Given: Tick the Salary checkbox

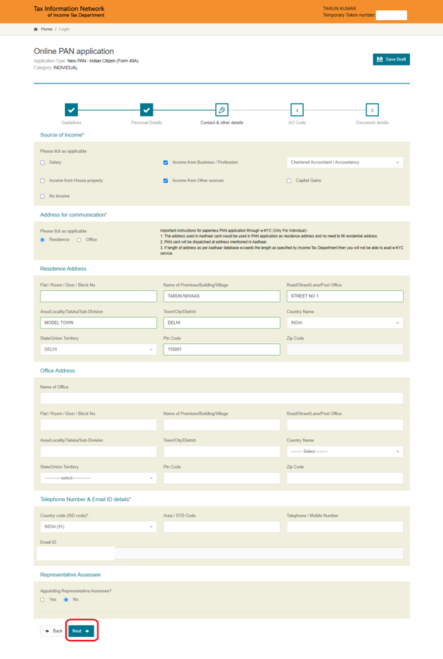Looking at the screenshot, I should tap(43, 162).
